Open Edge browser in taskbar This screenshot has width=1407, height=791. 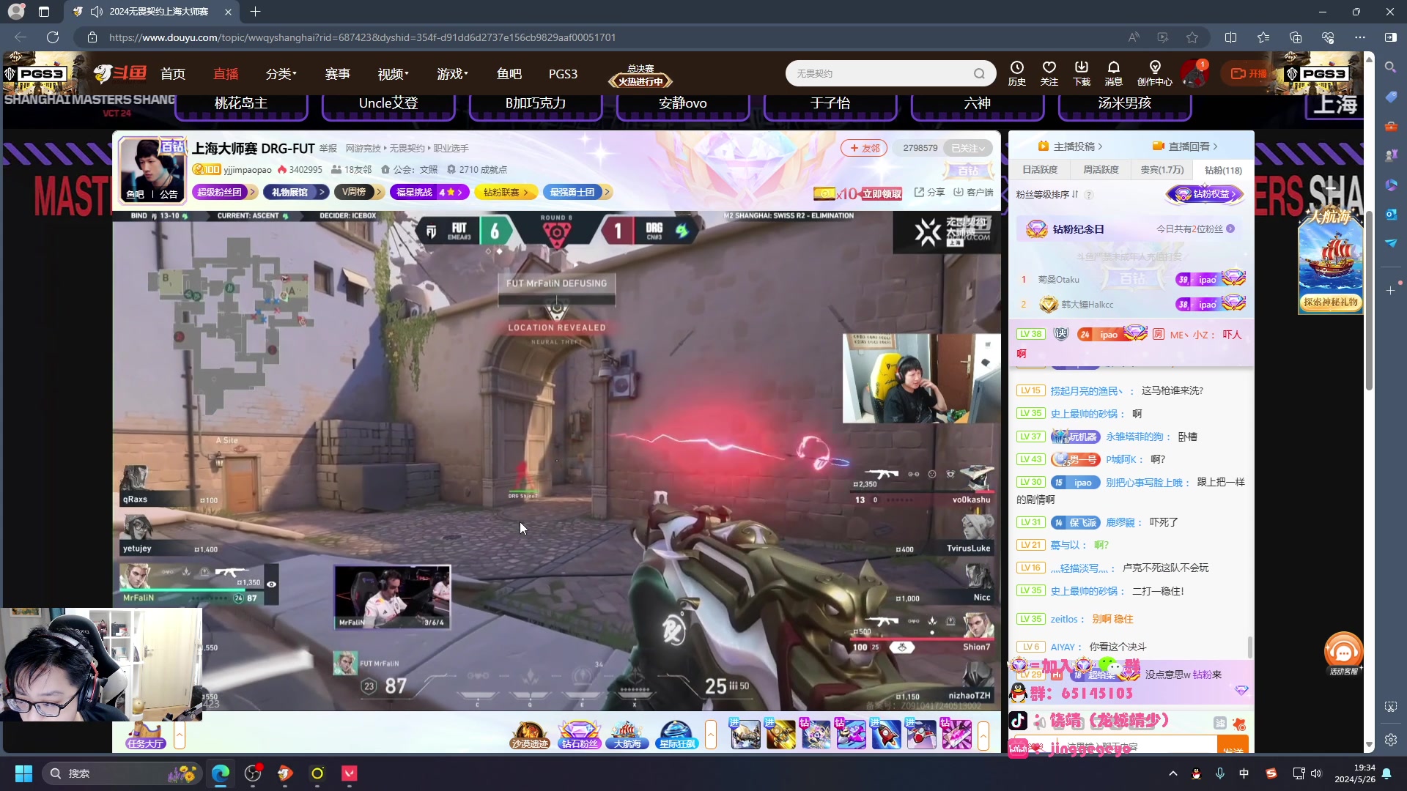click(221, 773)
